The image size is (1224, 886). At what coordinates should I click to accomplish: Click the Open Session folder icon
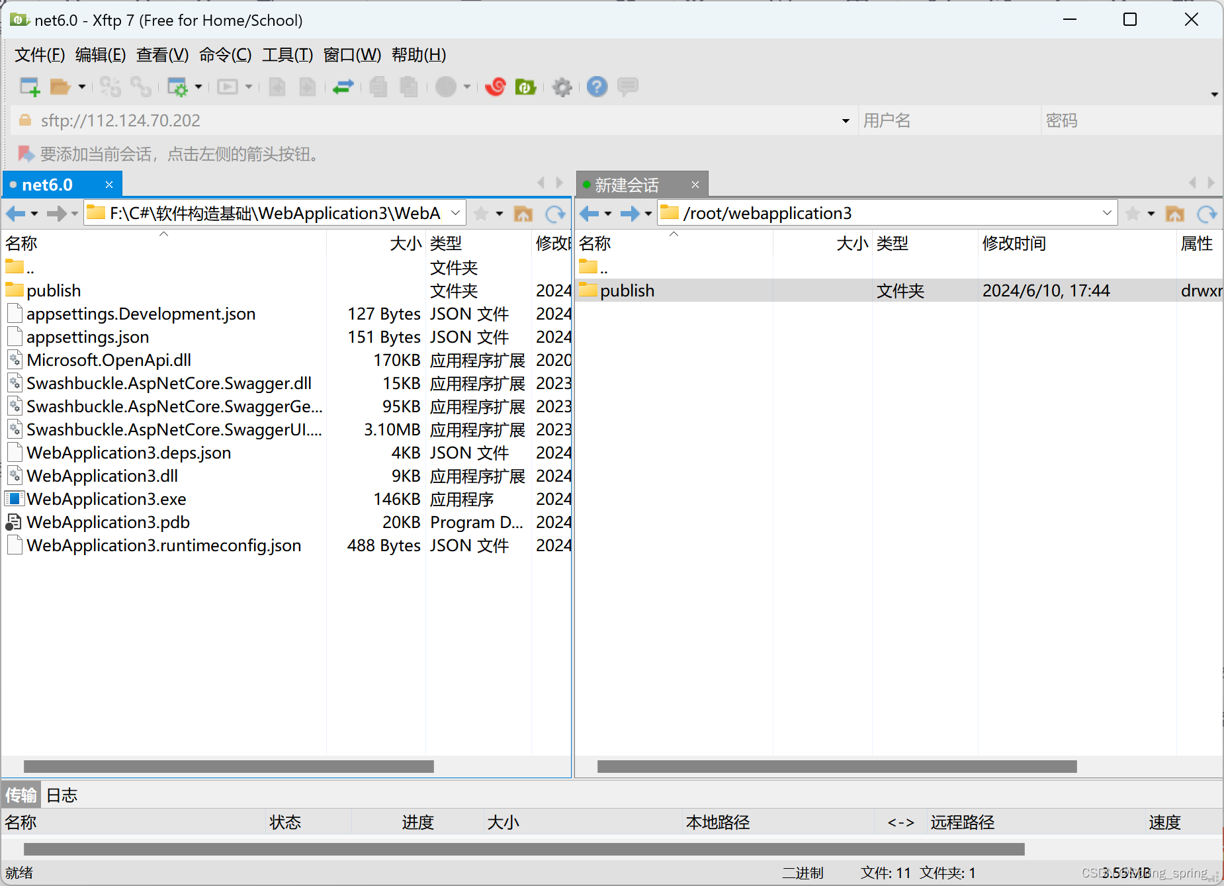point(60,87)
